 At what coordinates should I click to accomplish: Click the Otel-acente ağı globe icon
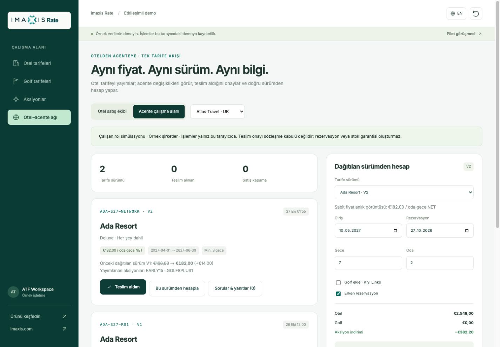(x=16, y=117)
